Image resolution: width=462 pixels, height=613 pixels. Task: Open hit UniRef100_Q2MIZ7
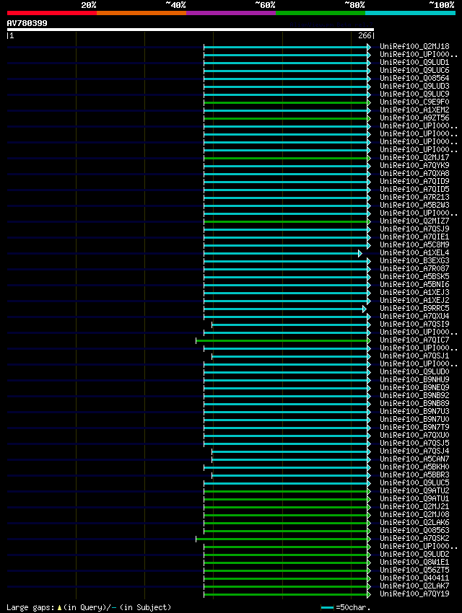pyautogui.click(x=414, y=221)
